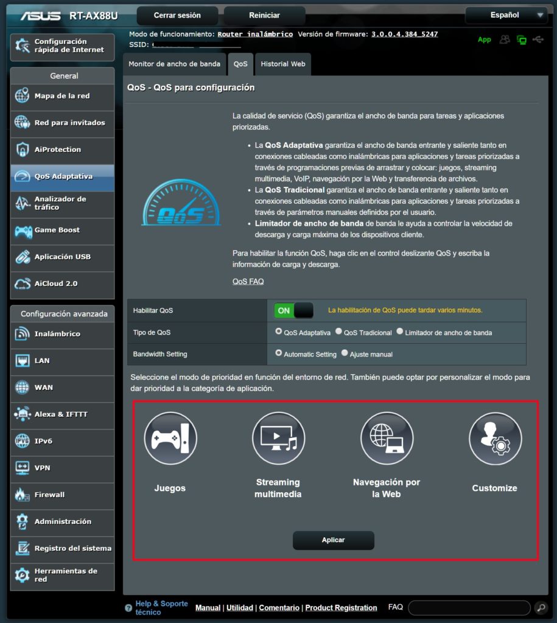Choose Ajuste manual bandwidth setting
The image size is (557, 623).
(345, 353)
